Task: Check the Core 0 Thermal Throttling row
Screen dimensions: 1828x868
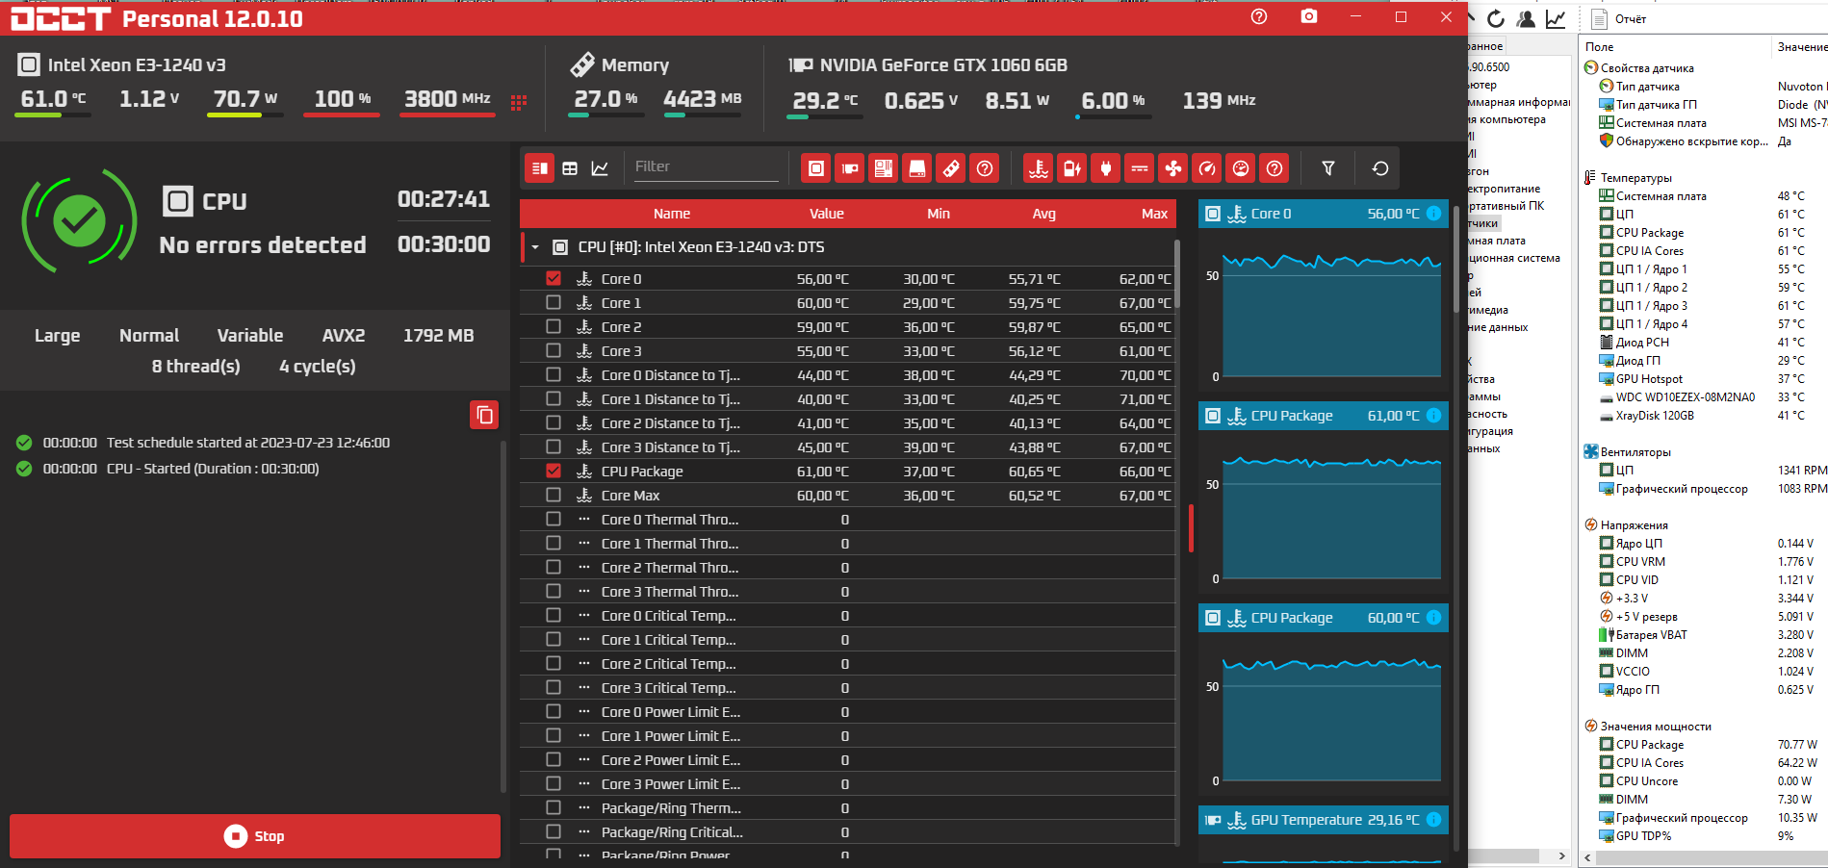Action: pyautogui.click(x=554, y=519)
